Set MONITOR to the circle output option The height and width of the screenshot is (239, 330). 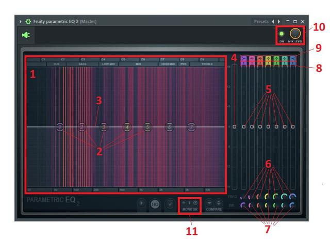tap(195, 203)
